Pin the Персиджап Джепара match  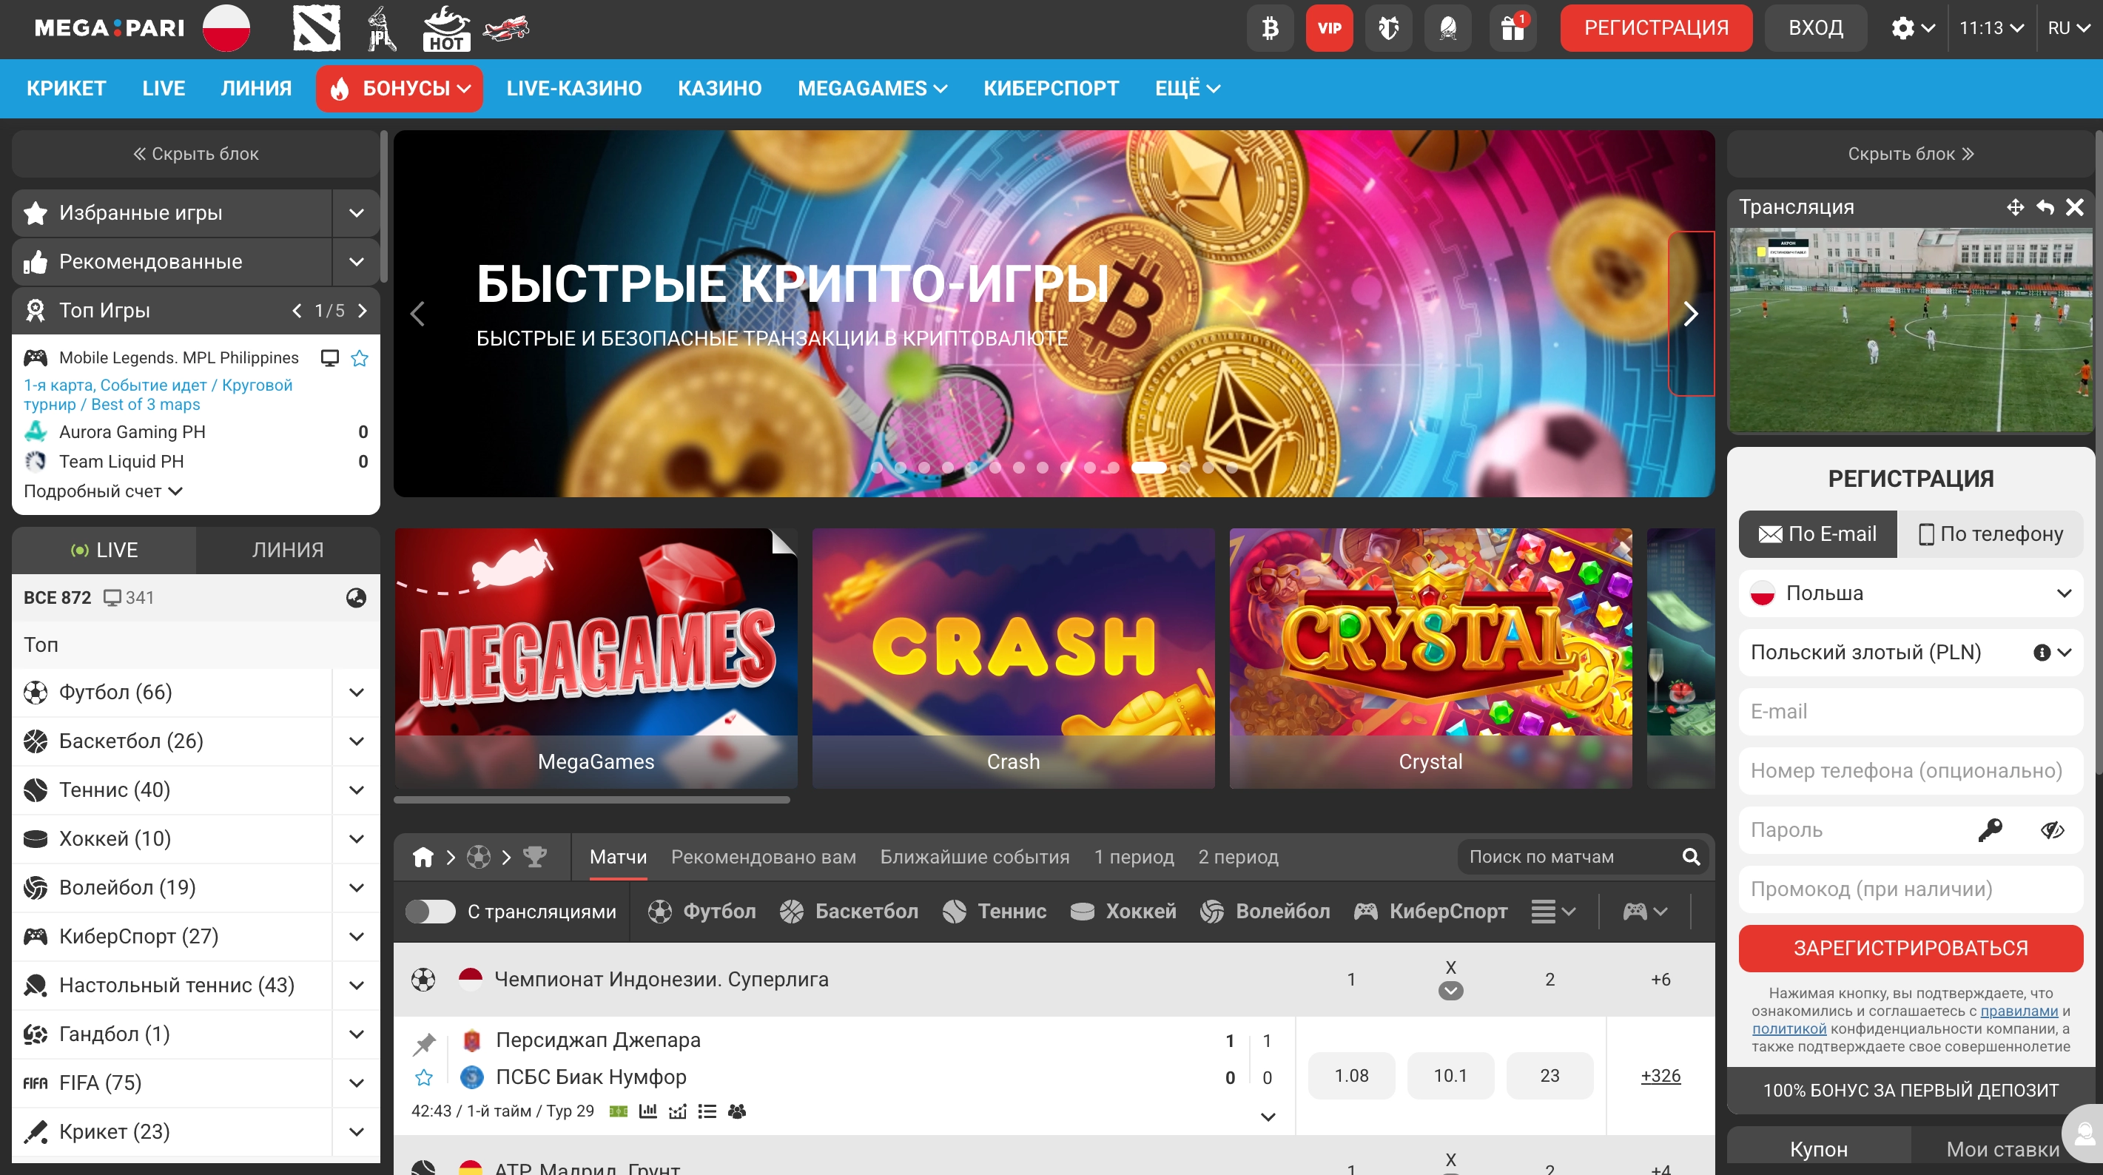424,1043
